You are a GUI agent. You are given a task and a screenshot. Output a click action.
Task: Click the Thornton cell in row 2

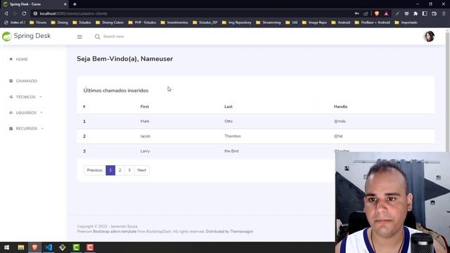(x=233, y=136)
